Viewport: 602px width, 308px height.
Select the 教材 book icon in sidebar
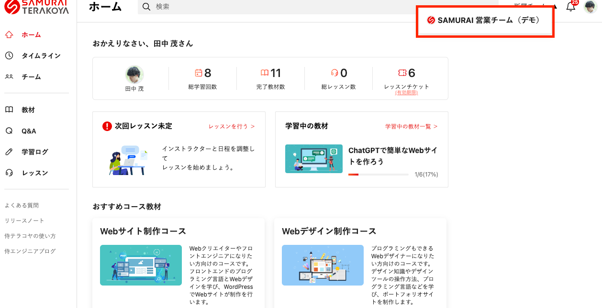click(9, 110)
